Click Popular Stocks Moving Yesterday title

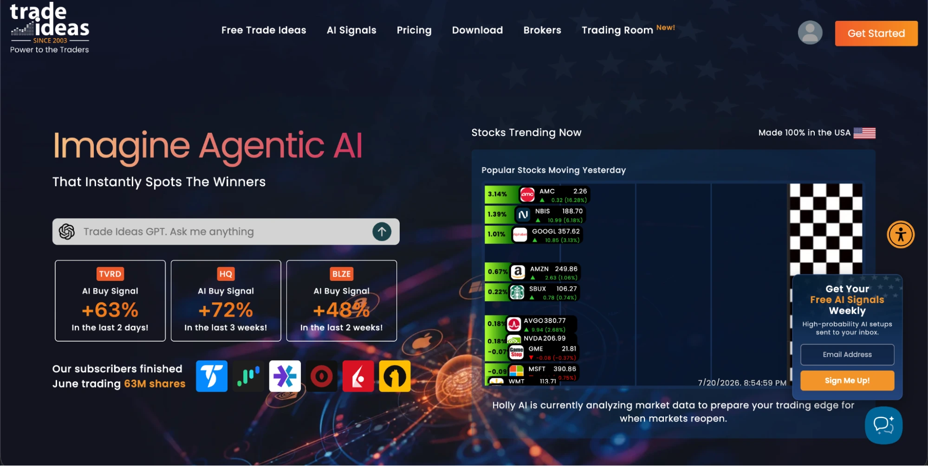(553, 170)
